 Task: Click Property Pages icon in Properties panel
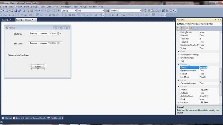[196, 28]
